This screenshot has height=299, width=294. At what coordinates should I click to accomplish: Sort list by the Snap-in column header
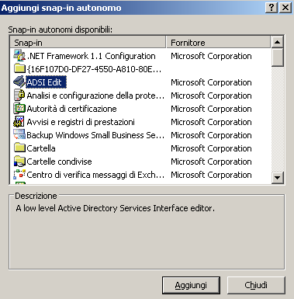[x=88, y=42]
